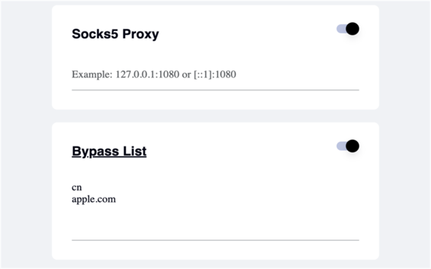Click the Socks5 Proxy section title
431x269 pixels.
point(115,34)
